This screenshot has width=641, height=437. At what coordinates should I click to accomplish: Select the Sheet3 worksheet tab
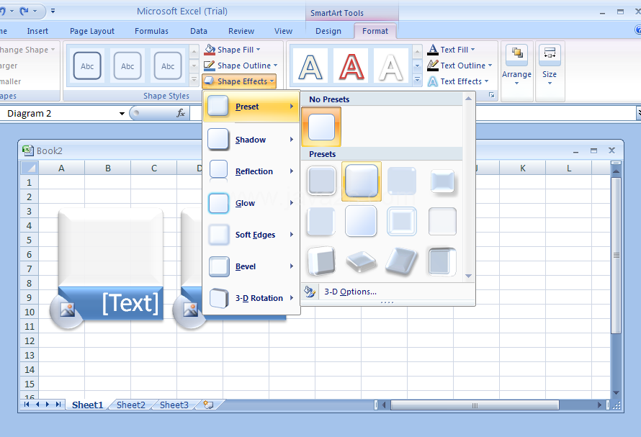click(x=174, y=405)
